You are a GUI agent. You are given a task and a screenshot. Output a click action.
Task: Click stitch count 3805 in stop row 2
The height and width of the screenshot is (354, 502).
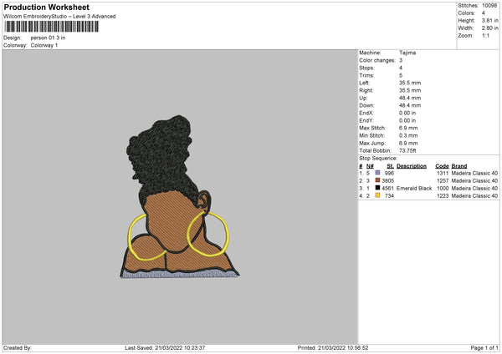pyautogui.click(x=388, y=181)
